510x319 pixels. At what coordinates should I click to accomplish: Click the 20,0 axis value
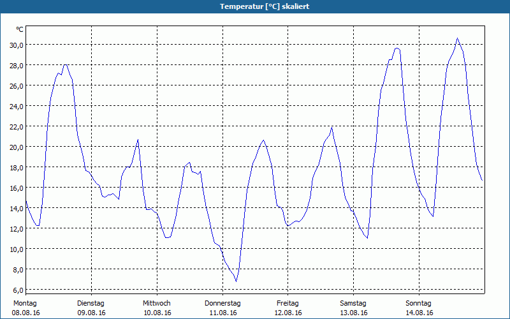(17, 147)
